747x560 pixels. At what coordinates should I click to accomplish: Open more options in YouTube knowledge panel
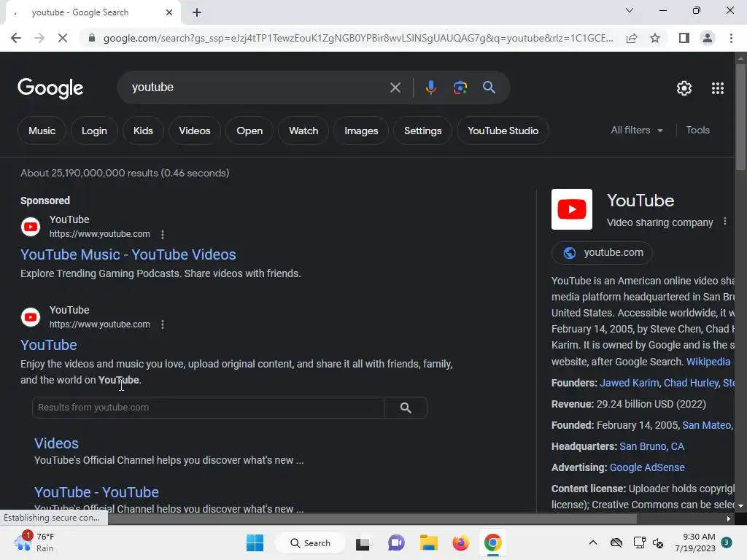724,222
